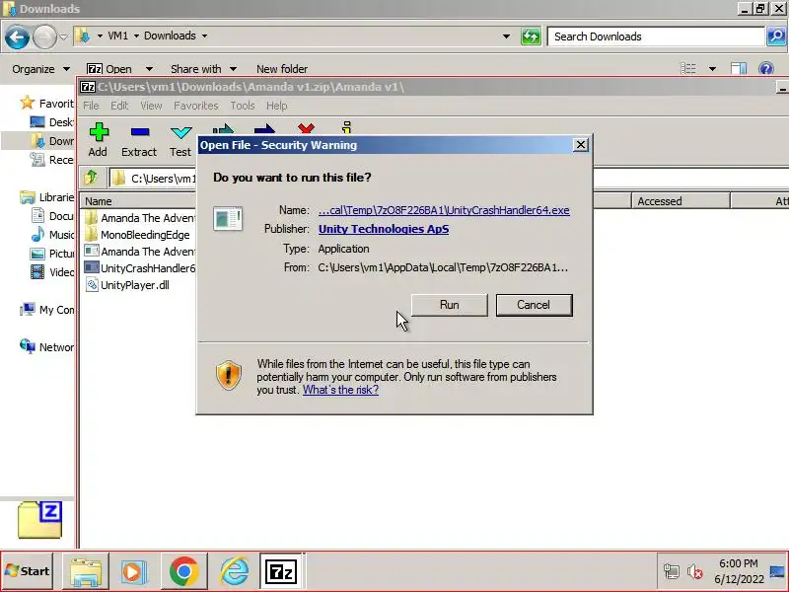Click the 7-Zip up-folder arrow icon
The width and height of the screenshot is (789, 592).
pos(91,178)
